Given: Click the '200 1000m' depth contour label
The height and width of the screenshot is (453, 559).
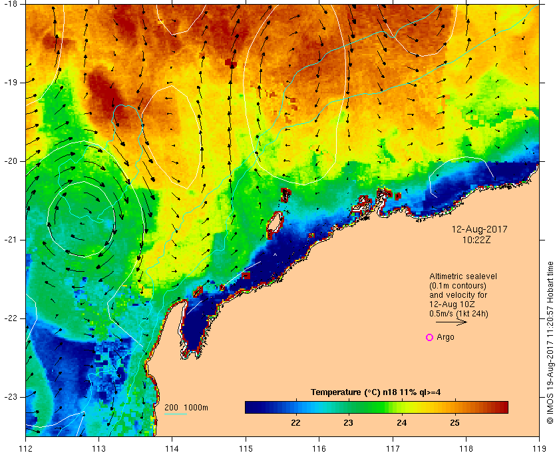Looking at the screenshot, I should click(186, 408).
